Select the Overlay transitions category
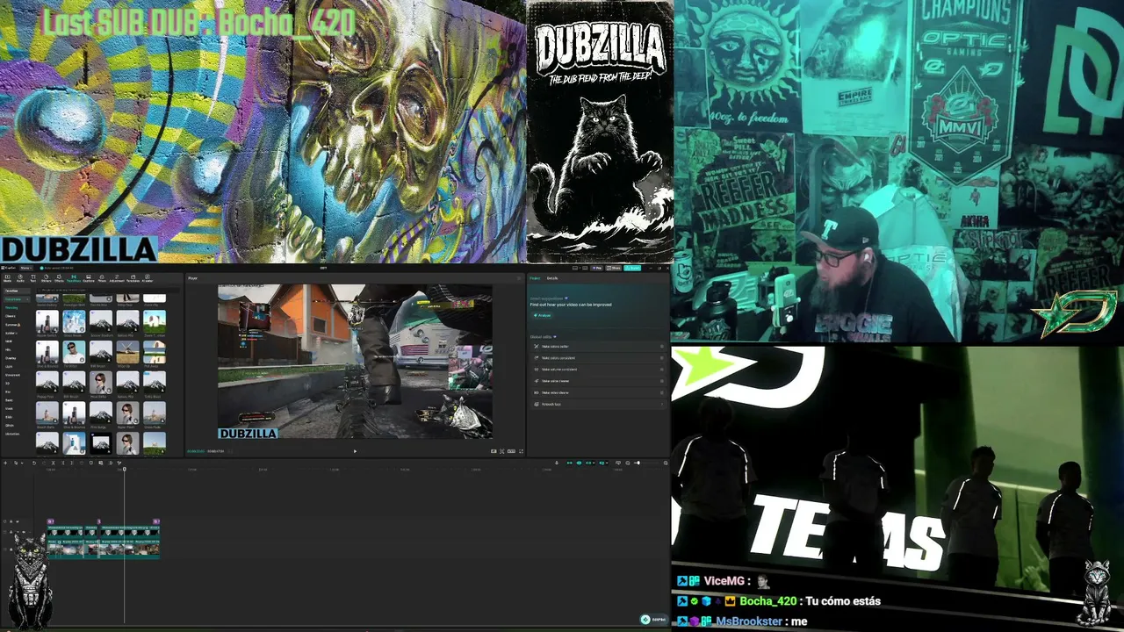Screen dimensions: 1124x632 click(11, 358)
